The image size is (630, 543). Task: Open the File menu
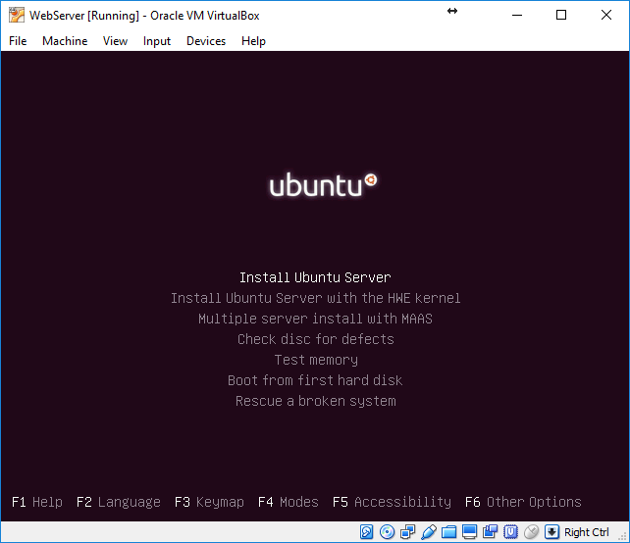point(18,41)
